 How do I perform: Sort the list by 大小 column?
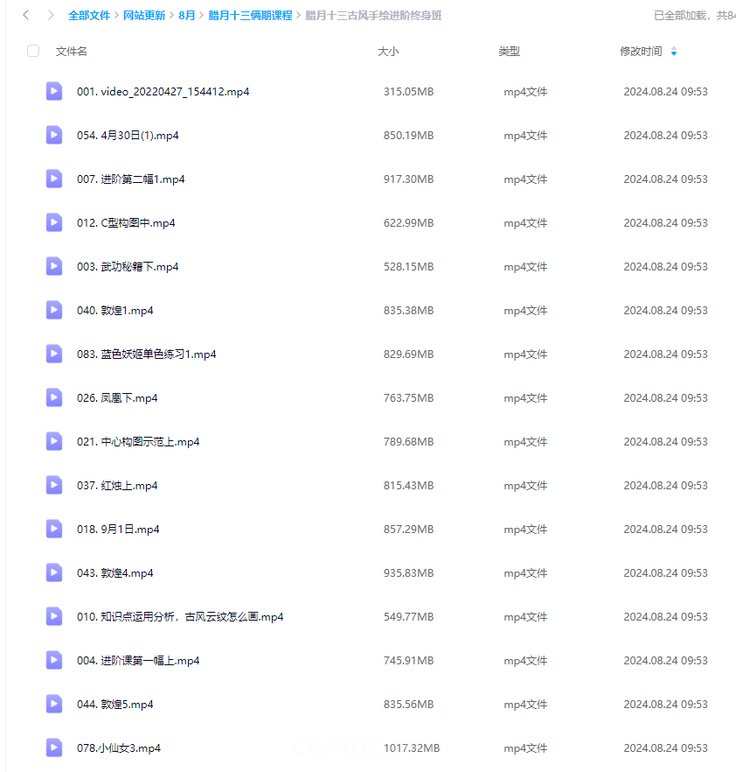387,52
